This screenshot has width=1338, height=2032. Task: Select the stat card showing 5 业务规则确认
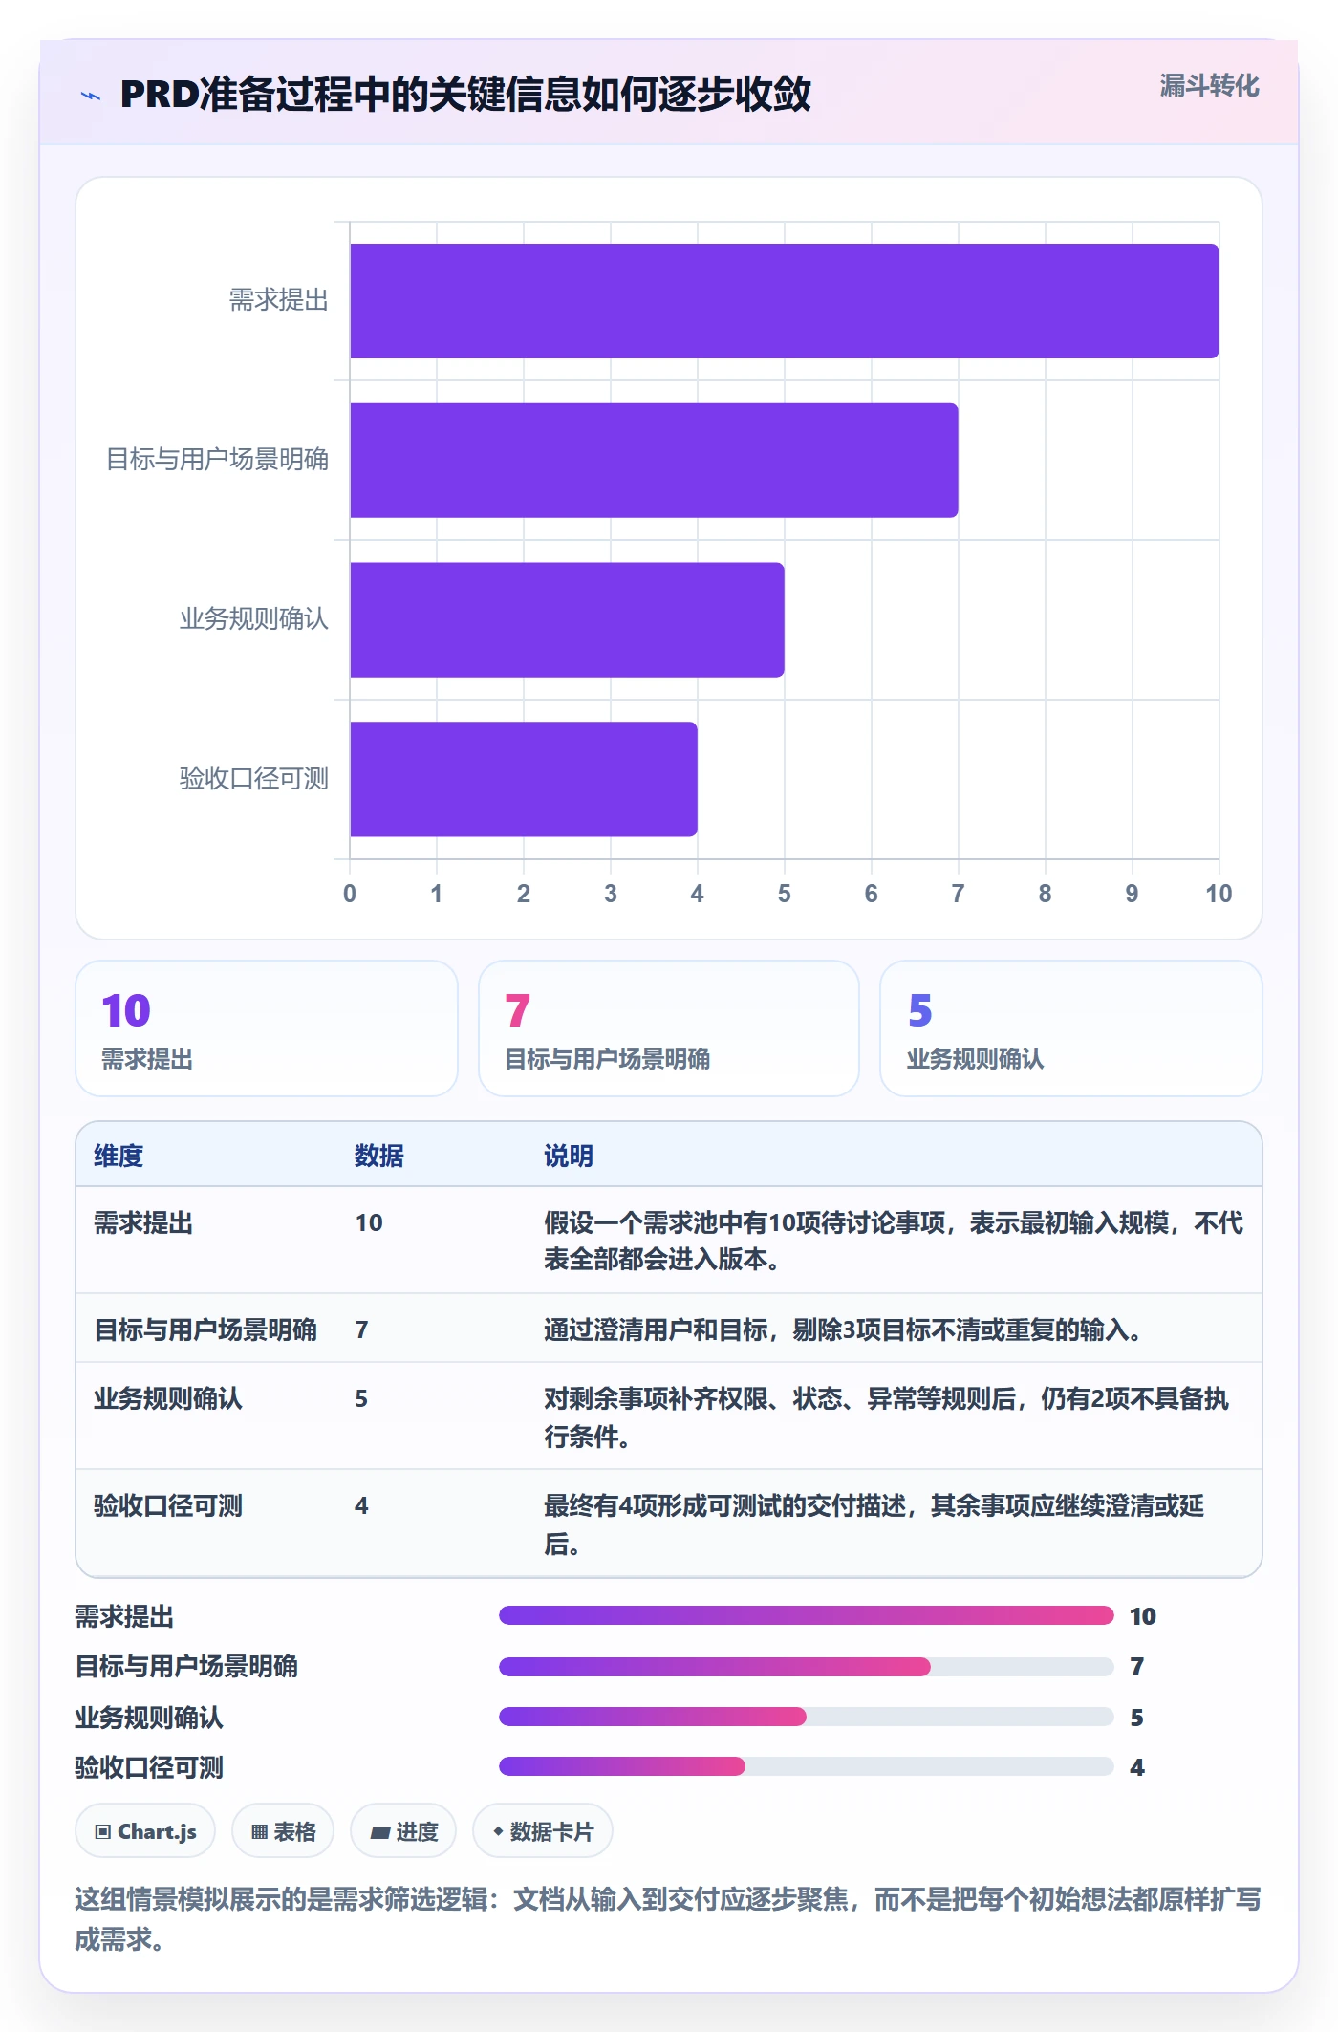1071,1028
